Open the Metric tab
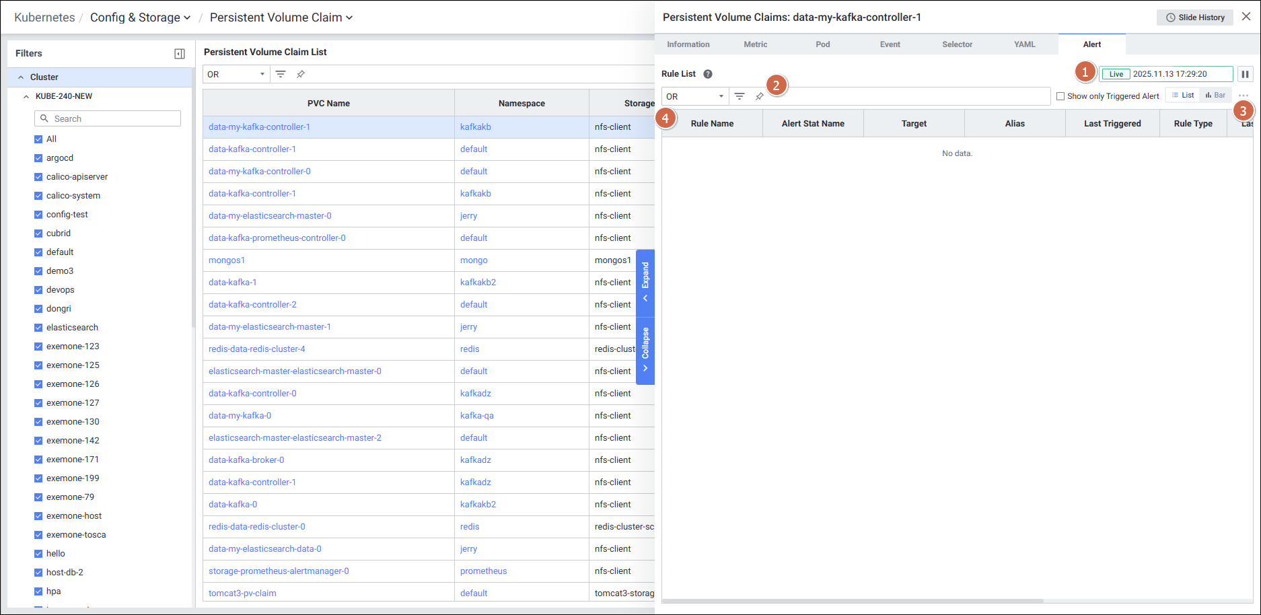Screen dimensions: 1261x615 pyautogui.click(x=755, y=44)
